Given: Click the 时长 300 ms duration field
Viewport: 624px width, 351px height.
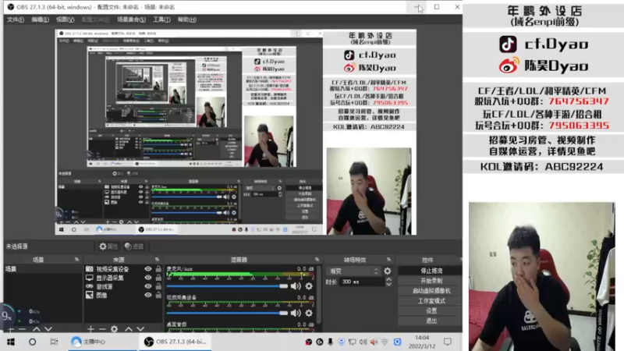Looking at the screenshot, I should click(x=362, y=282).
